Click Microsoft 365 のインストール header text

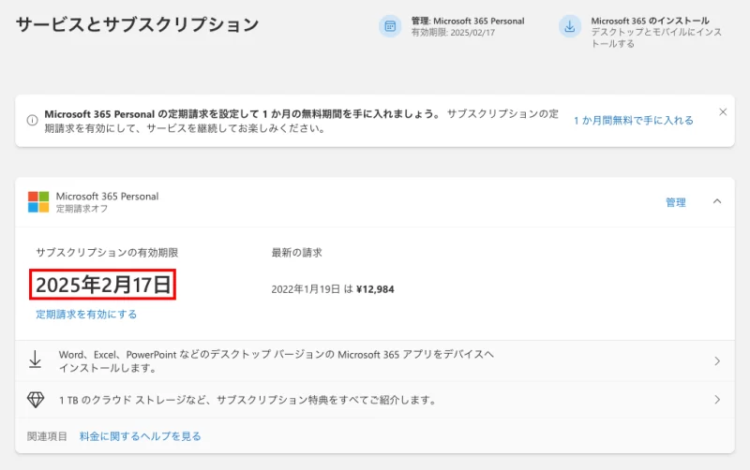click(x=650, y=21)
